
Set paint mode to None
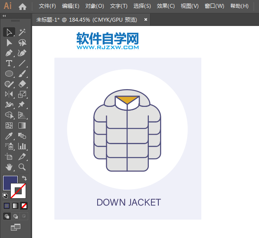point(24,206)
